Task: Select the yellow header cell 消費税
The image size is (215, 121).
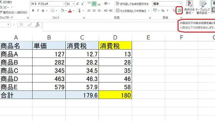Action: click(x=115, y=45)
